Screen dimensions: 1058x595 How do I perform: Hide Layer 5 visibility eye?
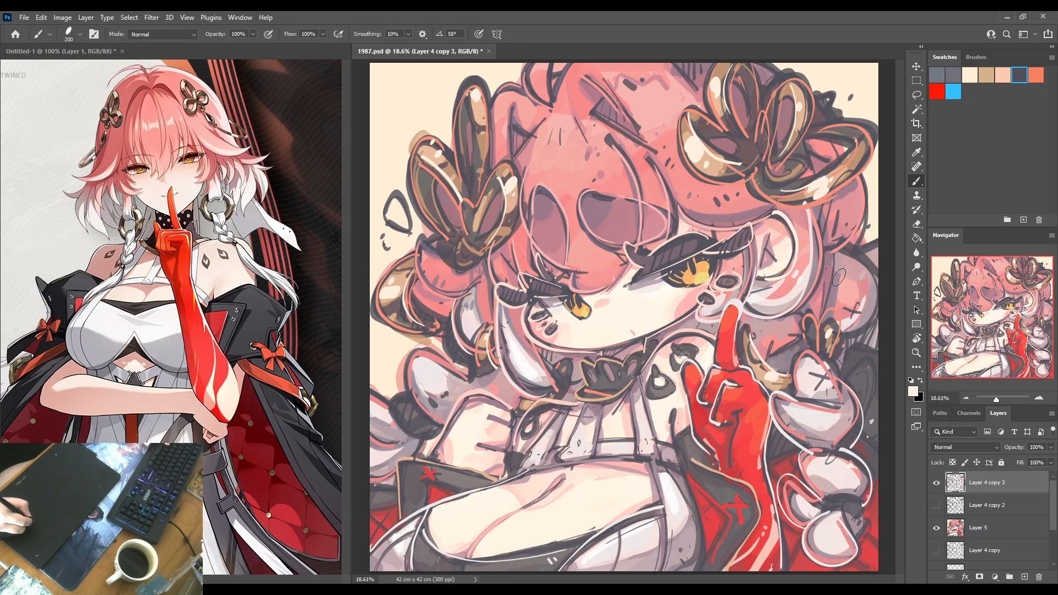[936, 528]
